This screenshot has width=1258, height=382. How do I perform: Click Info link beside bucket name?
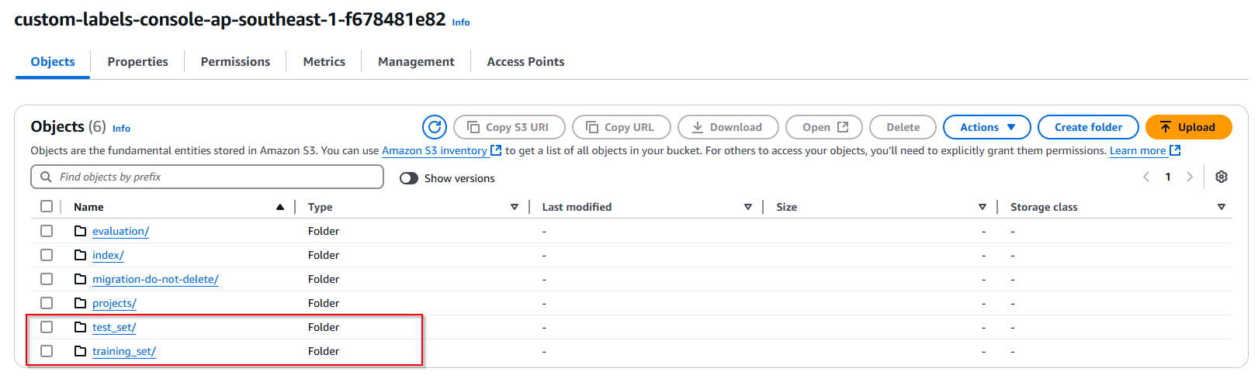461,22
